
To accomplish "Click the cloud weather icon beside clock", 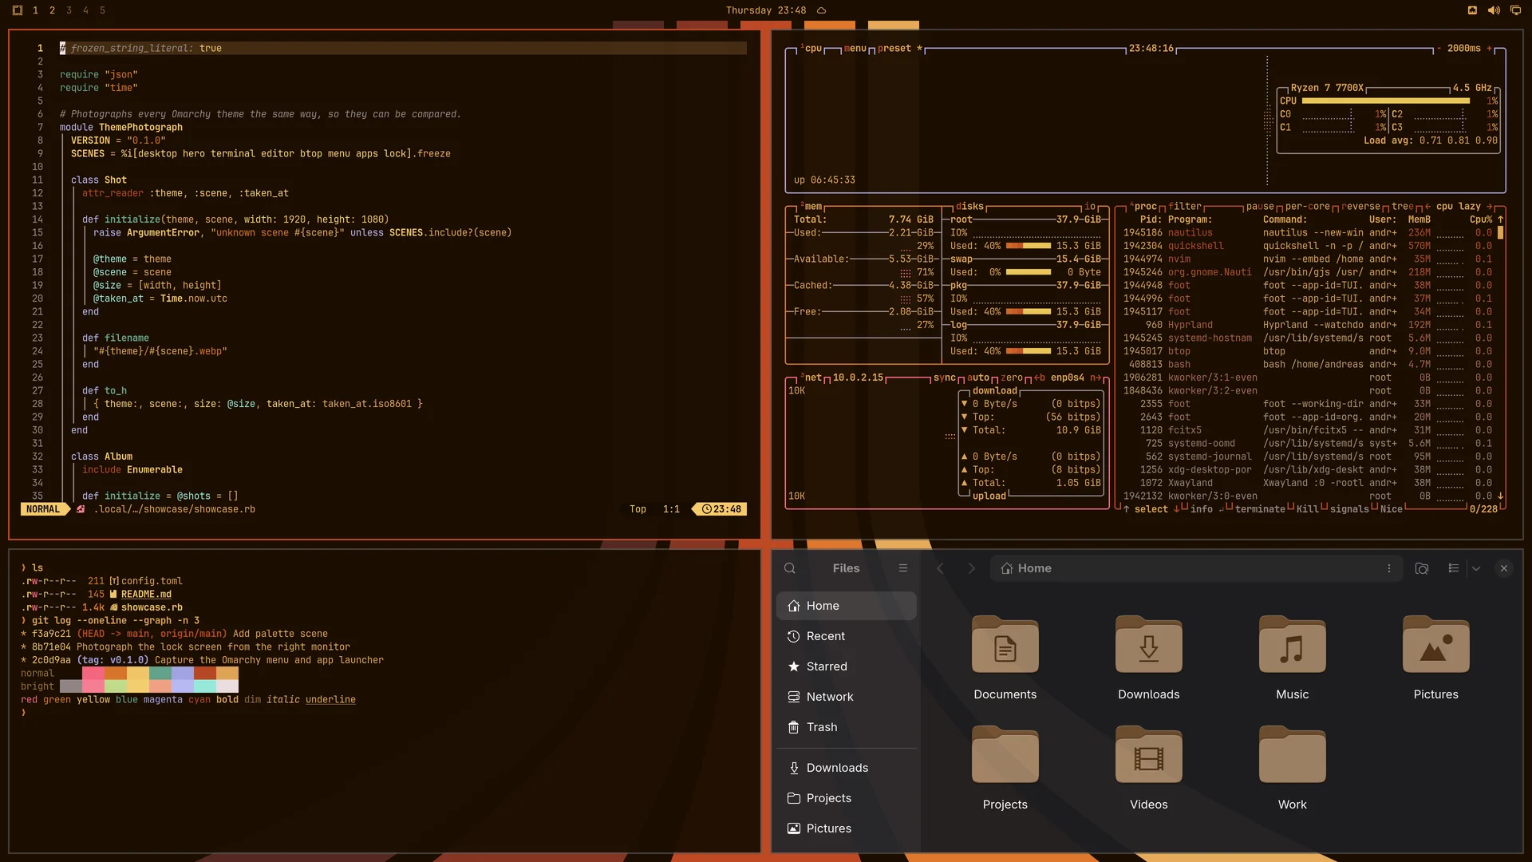I will click(x=821, y=10).
